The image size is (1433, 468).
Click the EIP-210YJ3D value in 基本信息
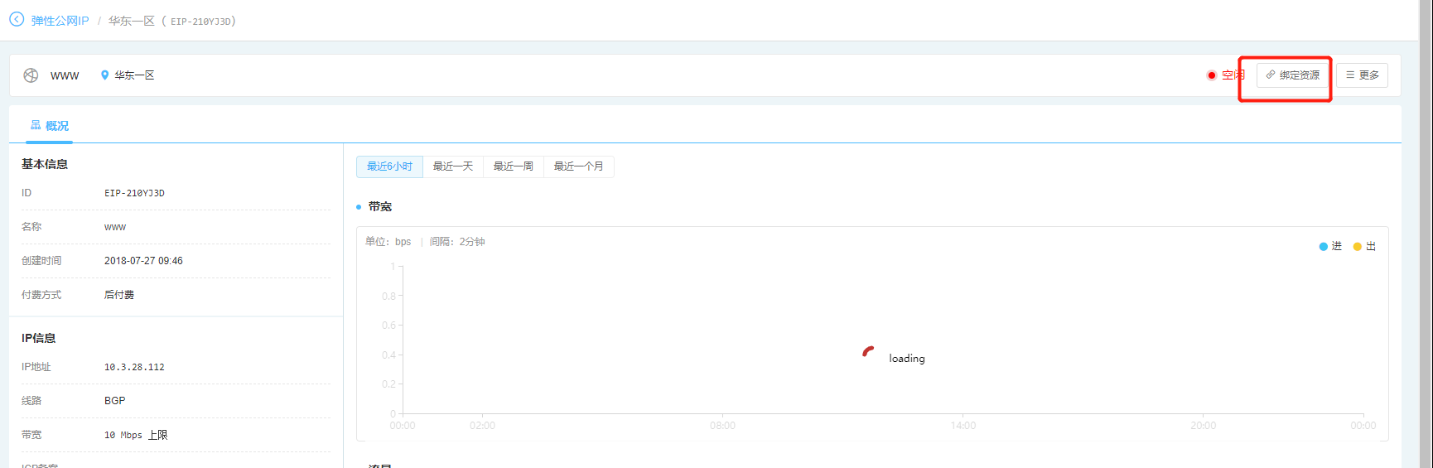pyautogui.click(x=134, y=193)
